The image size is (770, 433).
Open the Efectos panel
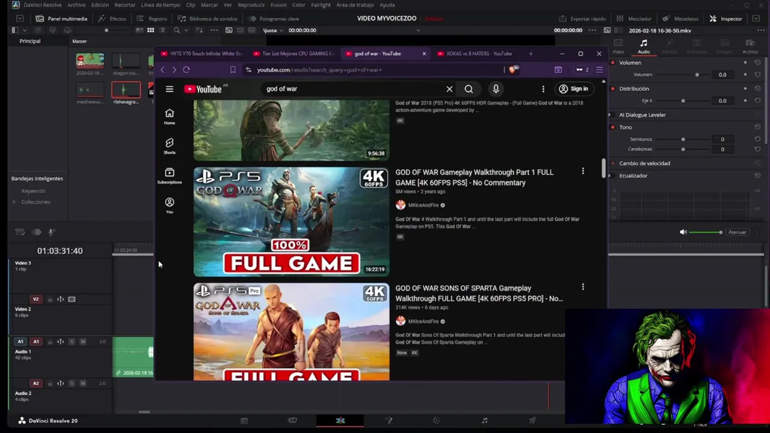[112, 19]
